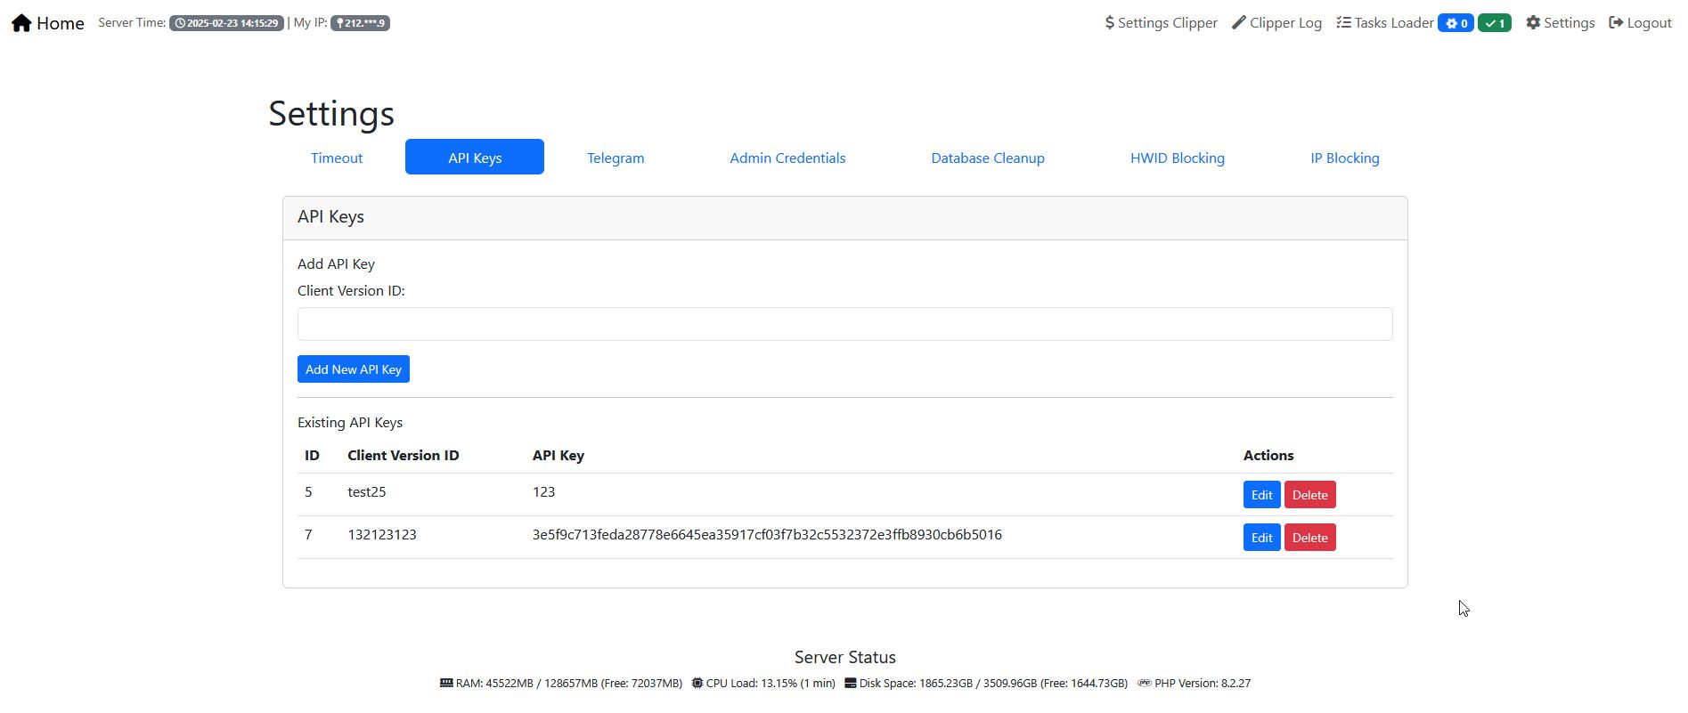Focus the Client Version ID input field
The height and width of the screenshot is (713, 1688).
pos(844,324)
